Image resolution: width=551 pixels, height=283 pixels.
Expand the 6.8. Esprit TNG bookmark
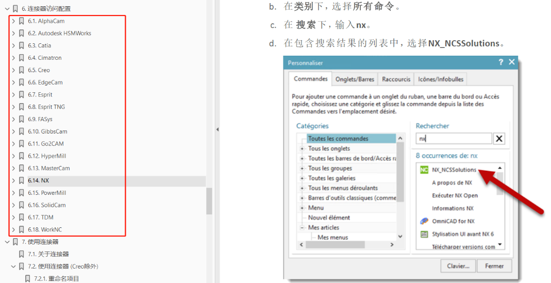click(x=13, y=107)
